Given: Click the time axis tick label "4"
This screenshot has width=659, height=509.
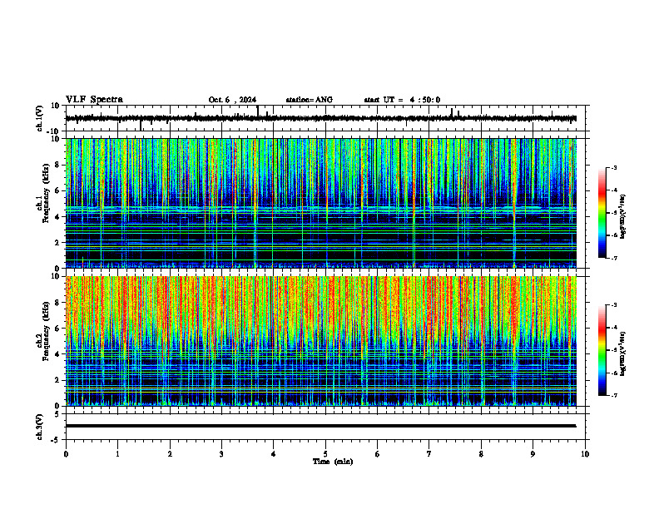Looking at the screenshot, I should (274, 454).
